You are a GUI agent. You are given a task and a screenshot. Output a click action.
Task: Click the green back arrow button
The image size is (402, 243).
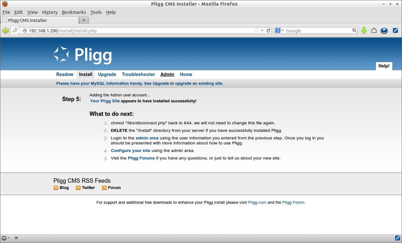[5, 30]
